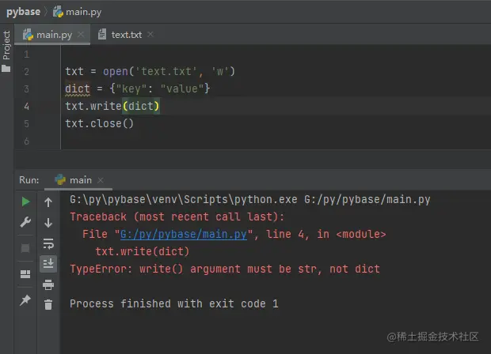This screenshot has width=491, height=354.
Task: Close the main.py editor tab
Action: tap(81, 34)
